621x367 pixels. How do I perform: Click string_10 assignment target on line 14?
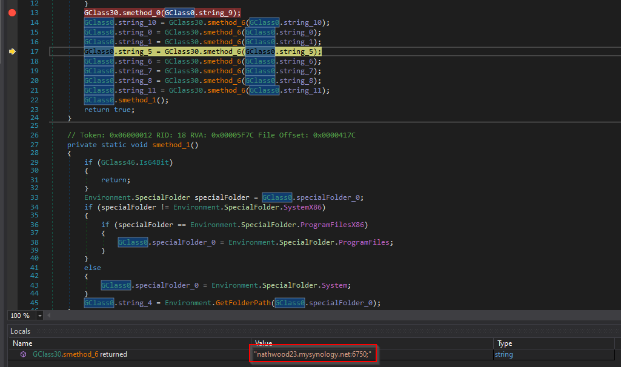pos(137,22)
